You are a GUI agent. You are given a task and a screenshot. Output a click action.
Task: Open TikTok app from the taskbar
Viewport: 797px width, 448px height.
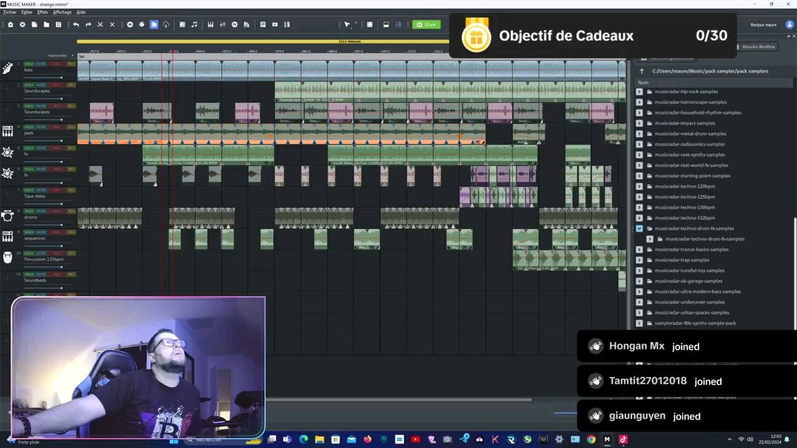623,440
